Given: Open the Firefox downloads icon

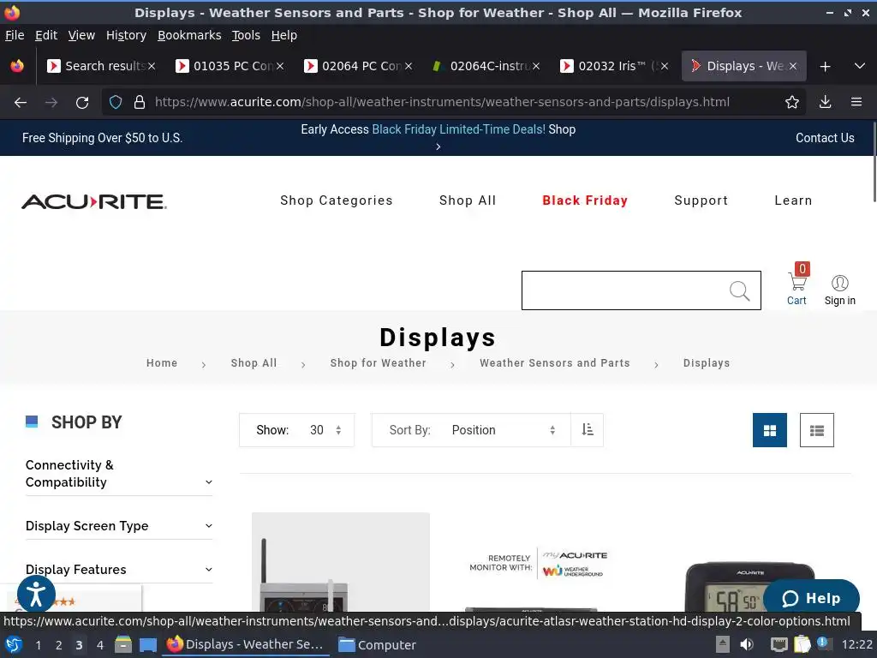Looking at the screenshot, I should (x=825, y=103).
